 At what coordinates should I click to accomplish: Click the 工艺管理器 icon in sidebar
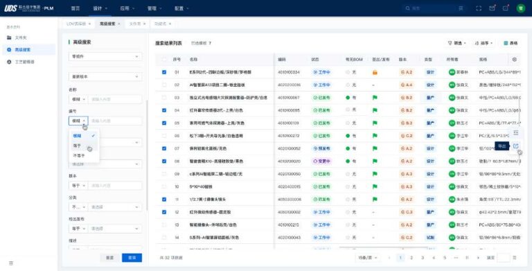click(9, 62)
